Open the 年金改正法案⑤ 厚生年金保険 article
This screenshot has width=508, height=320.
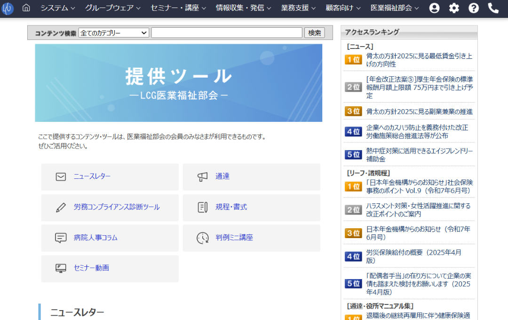[x=420, y=87]
